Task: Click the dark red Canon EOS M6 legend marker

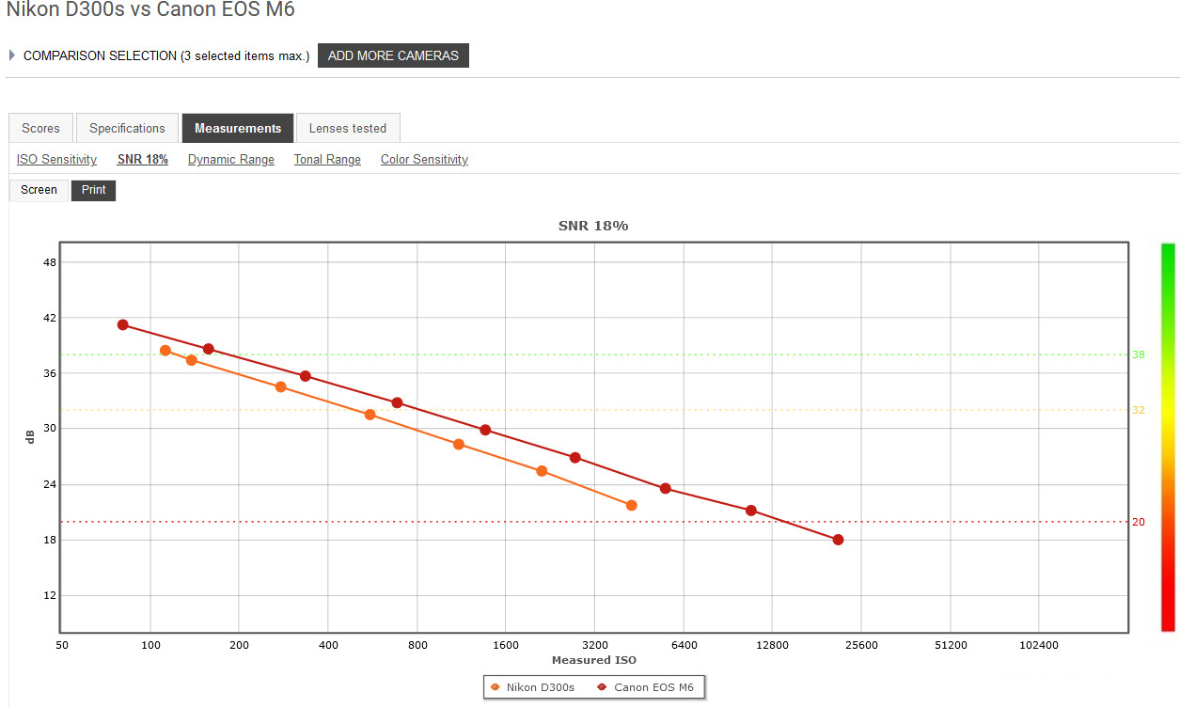Action: [x=603, y=687]
